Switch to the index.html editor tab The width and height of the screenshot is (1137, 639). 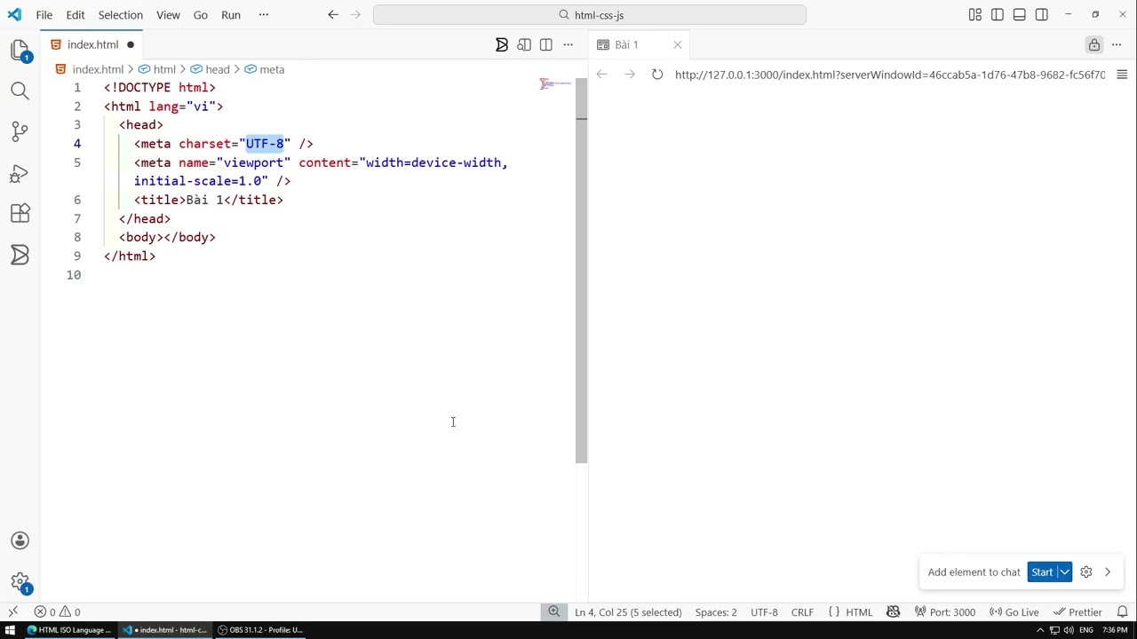click(x=92, y=44)
